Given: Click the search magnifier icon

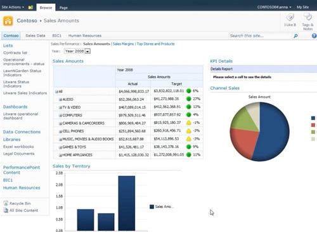Looking at the screenshot, I should (295, 36).
